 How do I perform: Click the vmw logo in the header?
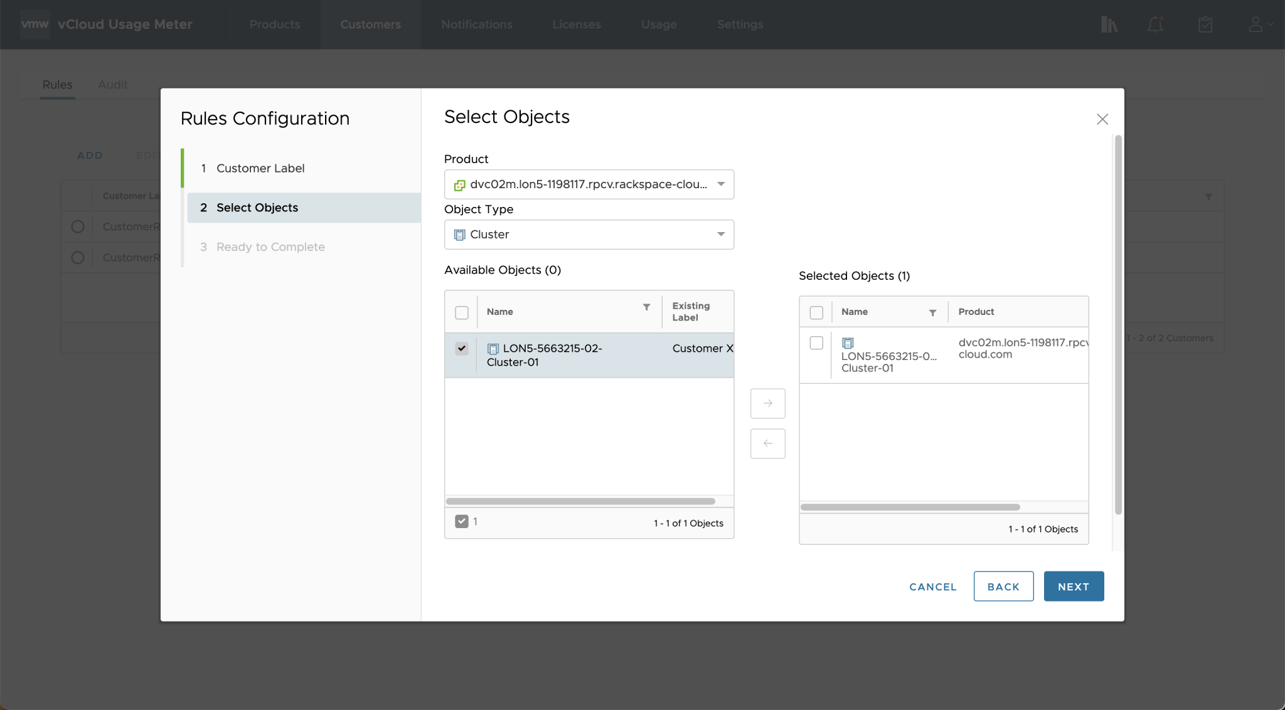pyautogui.click(x=35, y=24)
